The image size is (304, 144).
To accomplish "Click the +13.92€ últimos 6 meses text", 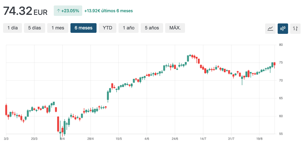I will (108, 11).
